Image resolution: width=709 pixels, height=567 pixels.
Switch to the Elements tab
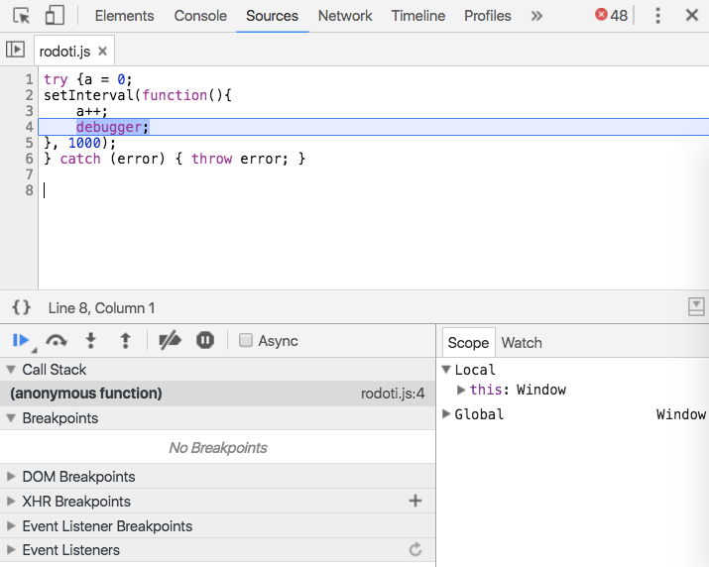124,16
